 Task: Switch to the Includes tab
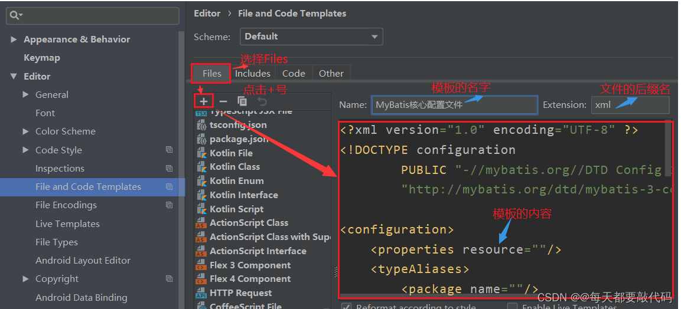(252, 74)
